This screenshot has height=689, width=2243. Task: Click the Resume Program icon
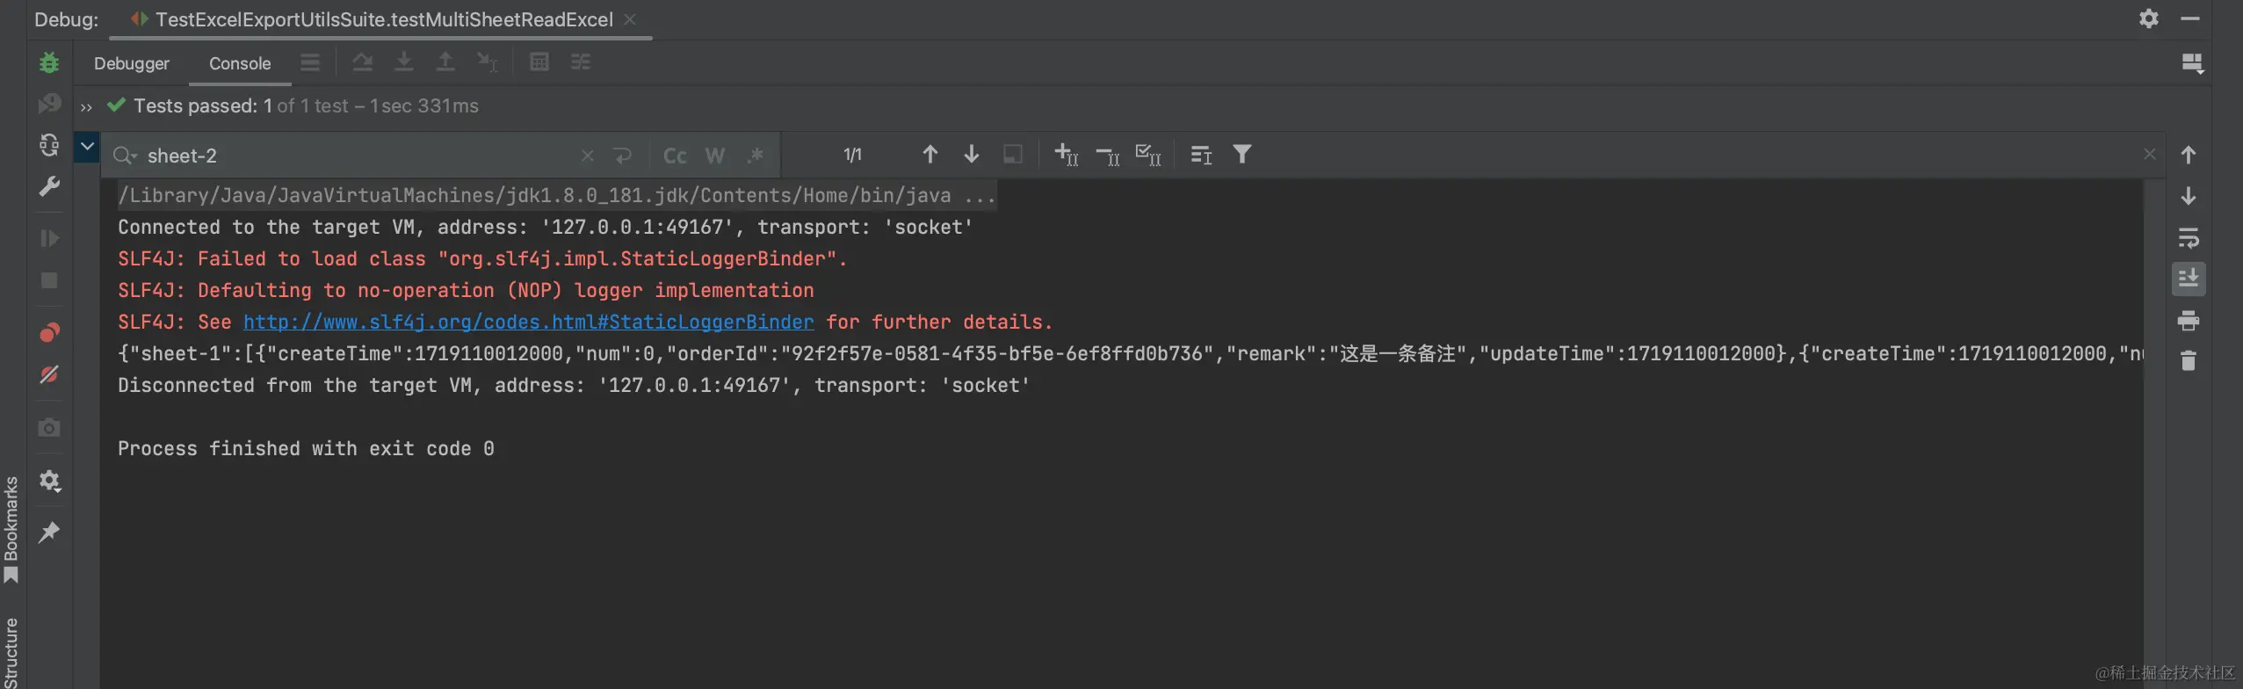click(49, 238)
